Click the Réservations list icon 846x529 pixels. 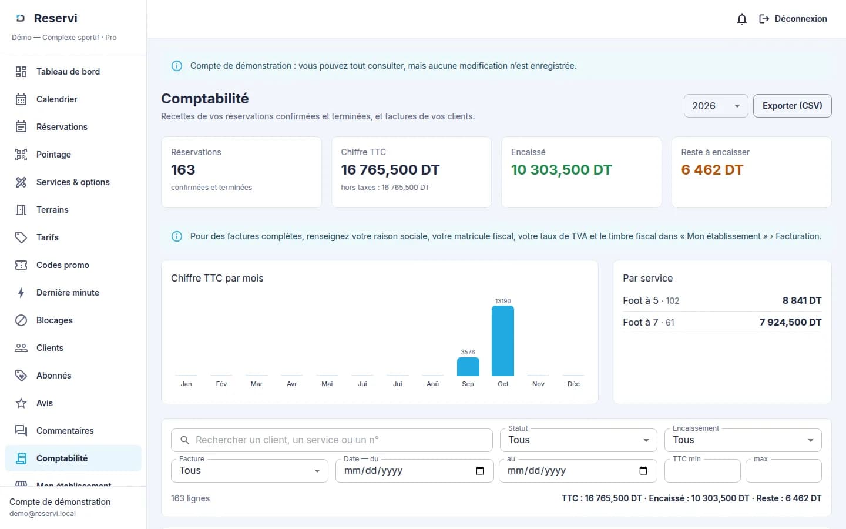21,127
